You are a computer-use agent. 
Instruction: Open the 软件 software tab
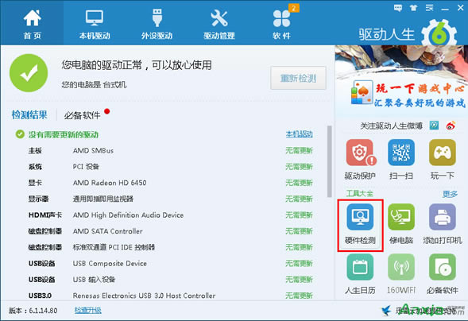(x=281, y=24)
